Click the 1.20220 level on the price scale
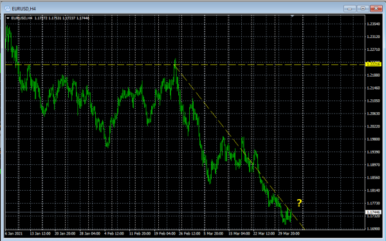Viewport: 386px width, 241px height. pos(373,126)
